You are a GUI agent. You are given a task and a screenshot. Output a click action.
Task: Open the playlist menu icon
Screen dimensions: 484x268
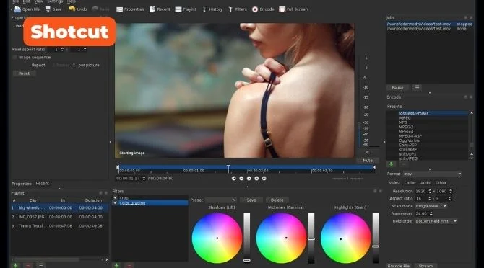[x=40, y=265]
